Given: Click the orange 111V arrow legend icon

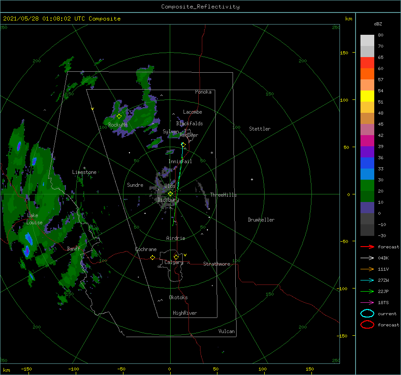Looking at the screenshot, I should [x=367, y=269].
